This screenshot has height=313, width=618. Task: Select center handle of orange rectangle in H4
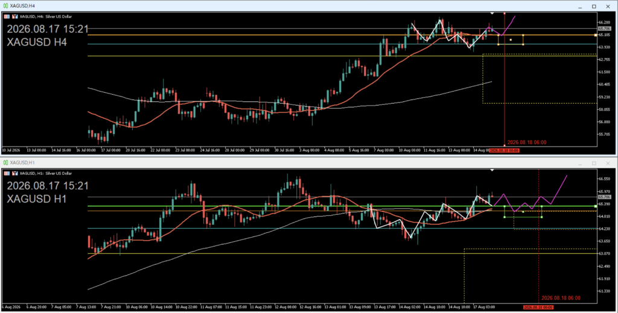coord(511,40)
